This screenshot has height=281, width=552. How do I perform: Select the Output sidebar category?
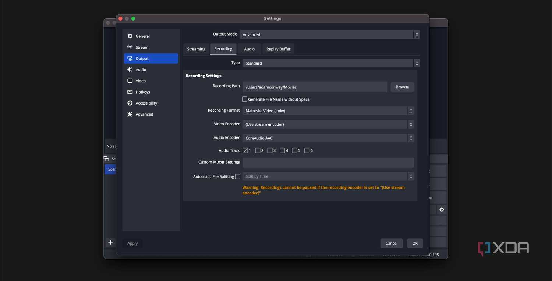click(x=151, y=59)
